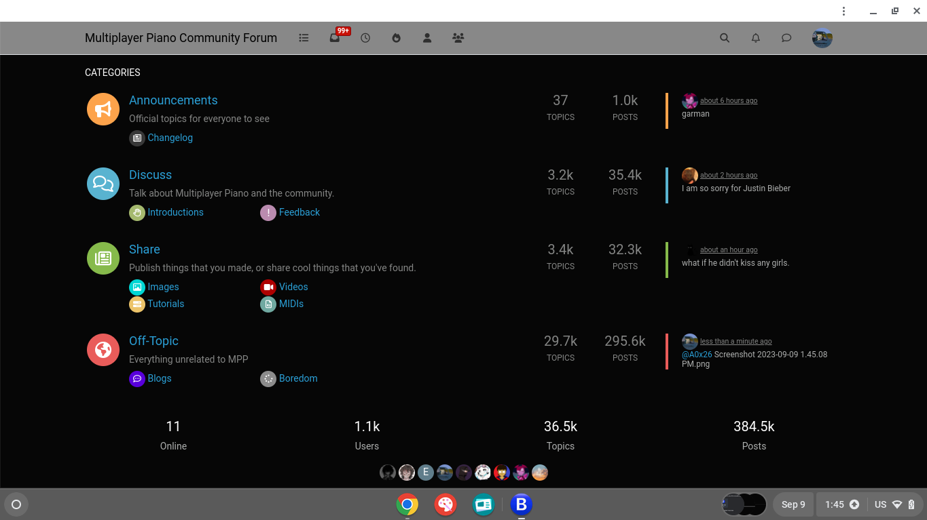Launch the teal news-card shelf app
Image resolution: width=927 pixels, height=520 pixels.
click(484, 504)
